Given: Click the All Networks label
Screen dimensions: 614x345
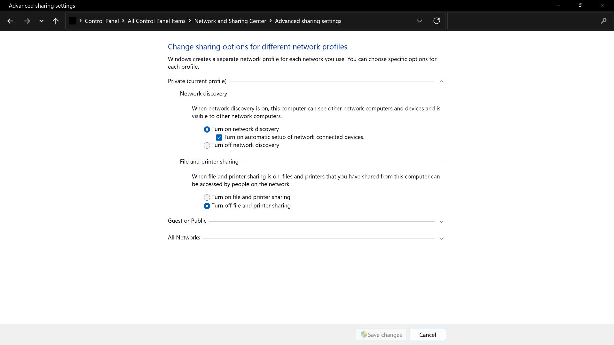Looking at the screenshot, I should 184,238.
